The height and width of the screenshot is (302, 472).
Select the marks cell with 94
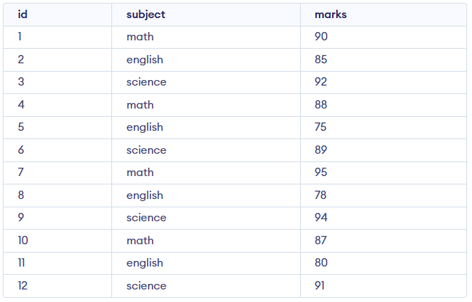[321, 218]
